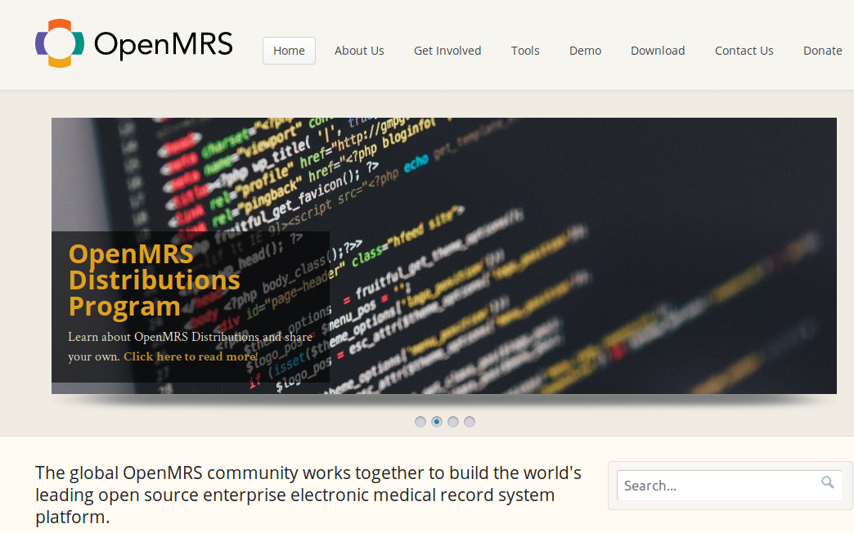Image resolution: width=854 pixels, height=533 pixels.
Task: Open the Contact Us page
Action: 744,51
